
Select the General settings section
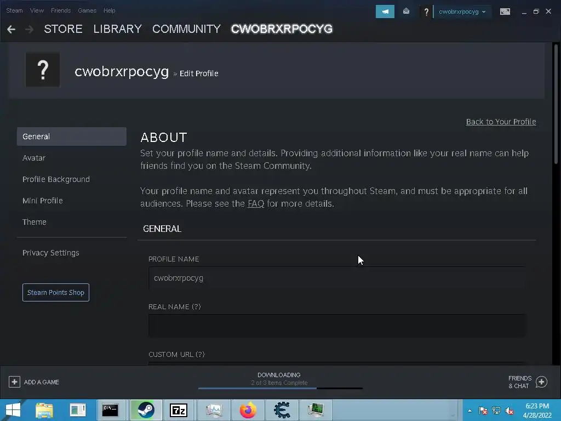[x=72, y=136]
